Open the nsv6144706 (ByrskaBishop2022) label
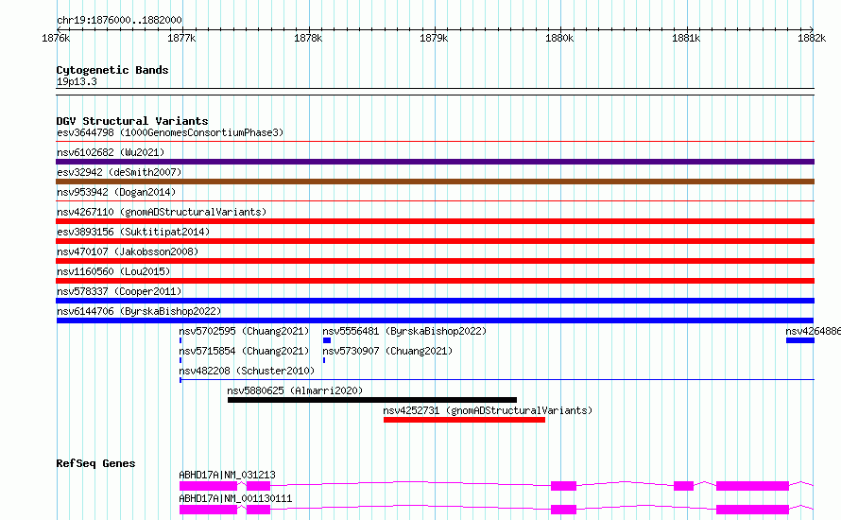 (139, 311)
